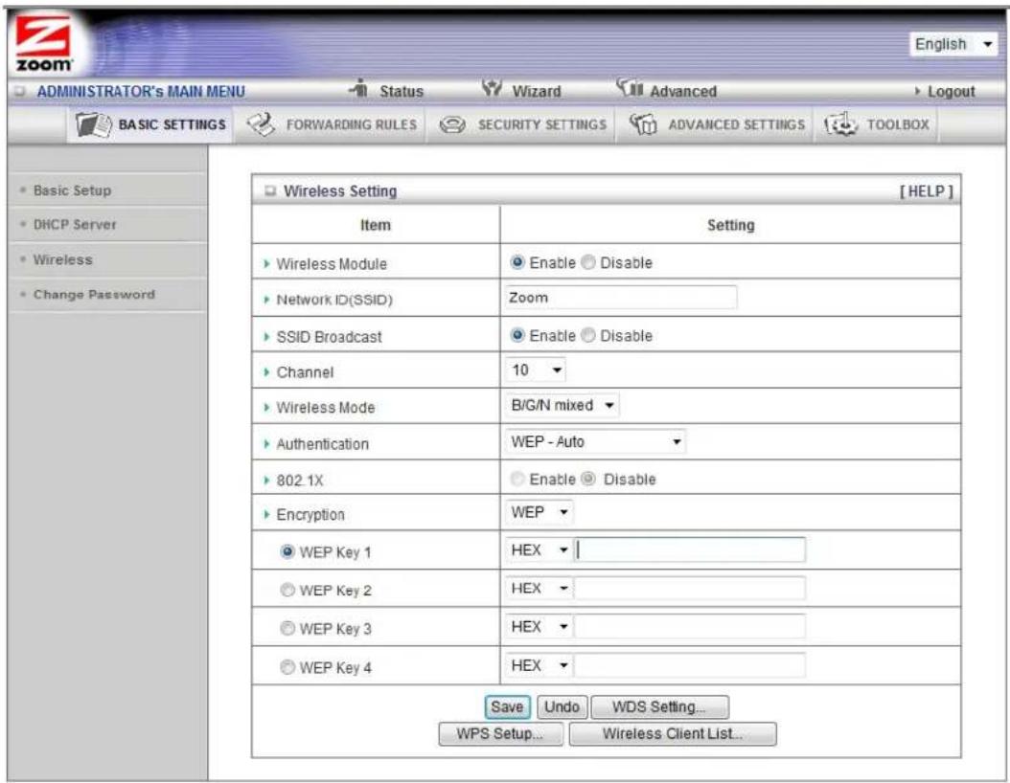Select WEP Key 3 radio button
Image resolution: width=1010 pixels, height=783 pixels.
[287, 629]
